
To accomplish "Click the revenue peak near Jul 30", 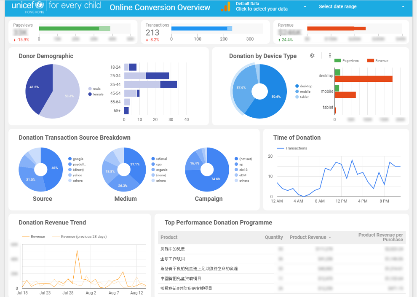I will [x=77, y=251].
